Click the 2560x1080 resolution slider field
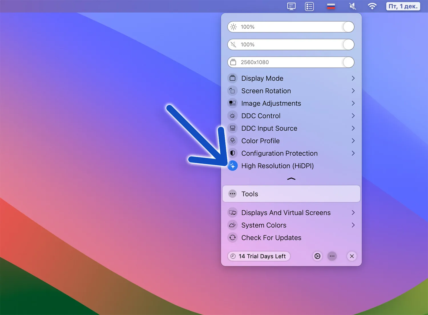This screenshot has width=428, height=315. [x=291, y=62]
